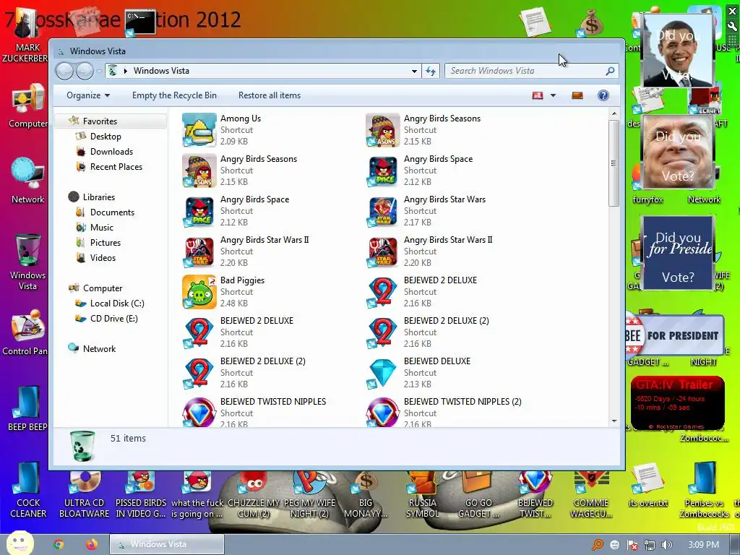Screen dimensions: 740x555
Task: Select the its over.txt desktop file
Action: (647, 486)
